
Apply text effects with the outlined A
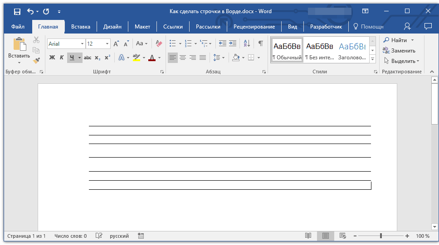point(121,58)
